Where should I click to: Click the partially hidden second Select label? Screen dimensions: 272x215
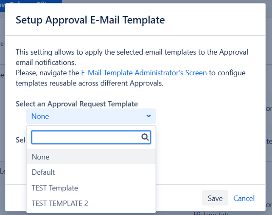[x=21, y=140]
